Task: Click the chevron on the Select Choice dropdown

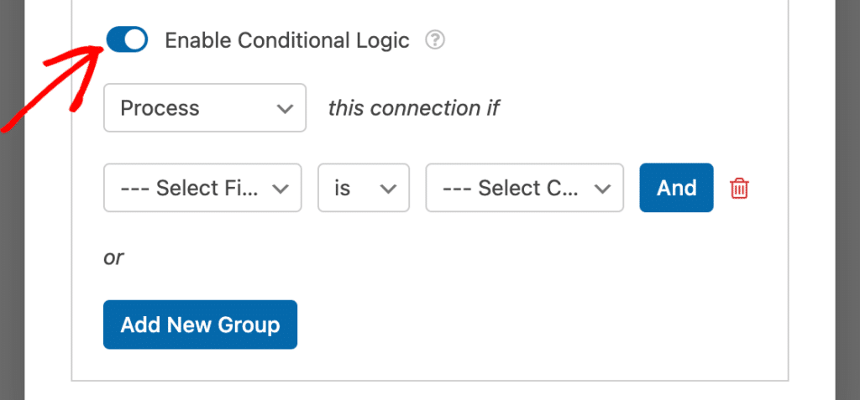Action: [x=602, y=188]
